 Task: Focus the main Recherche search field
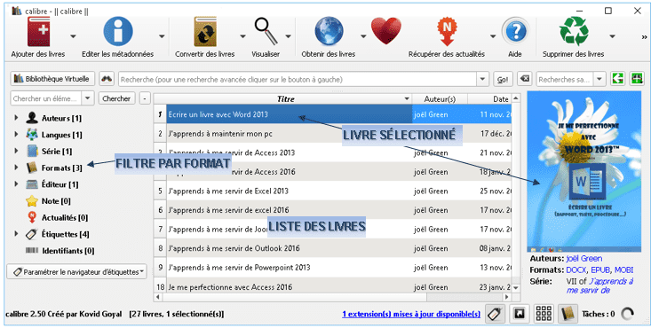point(298,79)
